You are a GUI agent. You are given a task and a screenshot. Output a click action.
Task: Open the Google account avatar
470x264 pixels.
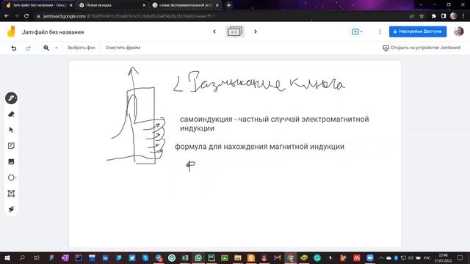coord(458,32)
